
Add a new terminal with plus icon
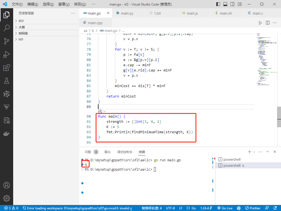tap(249, 152)
